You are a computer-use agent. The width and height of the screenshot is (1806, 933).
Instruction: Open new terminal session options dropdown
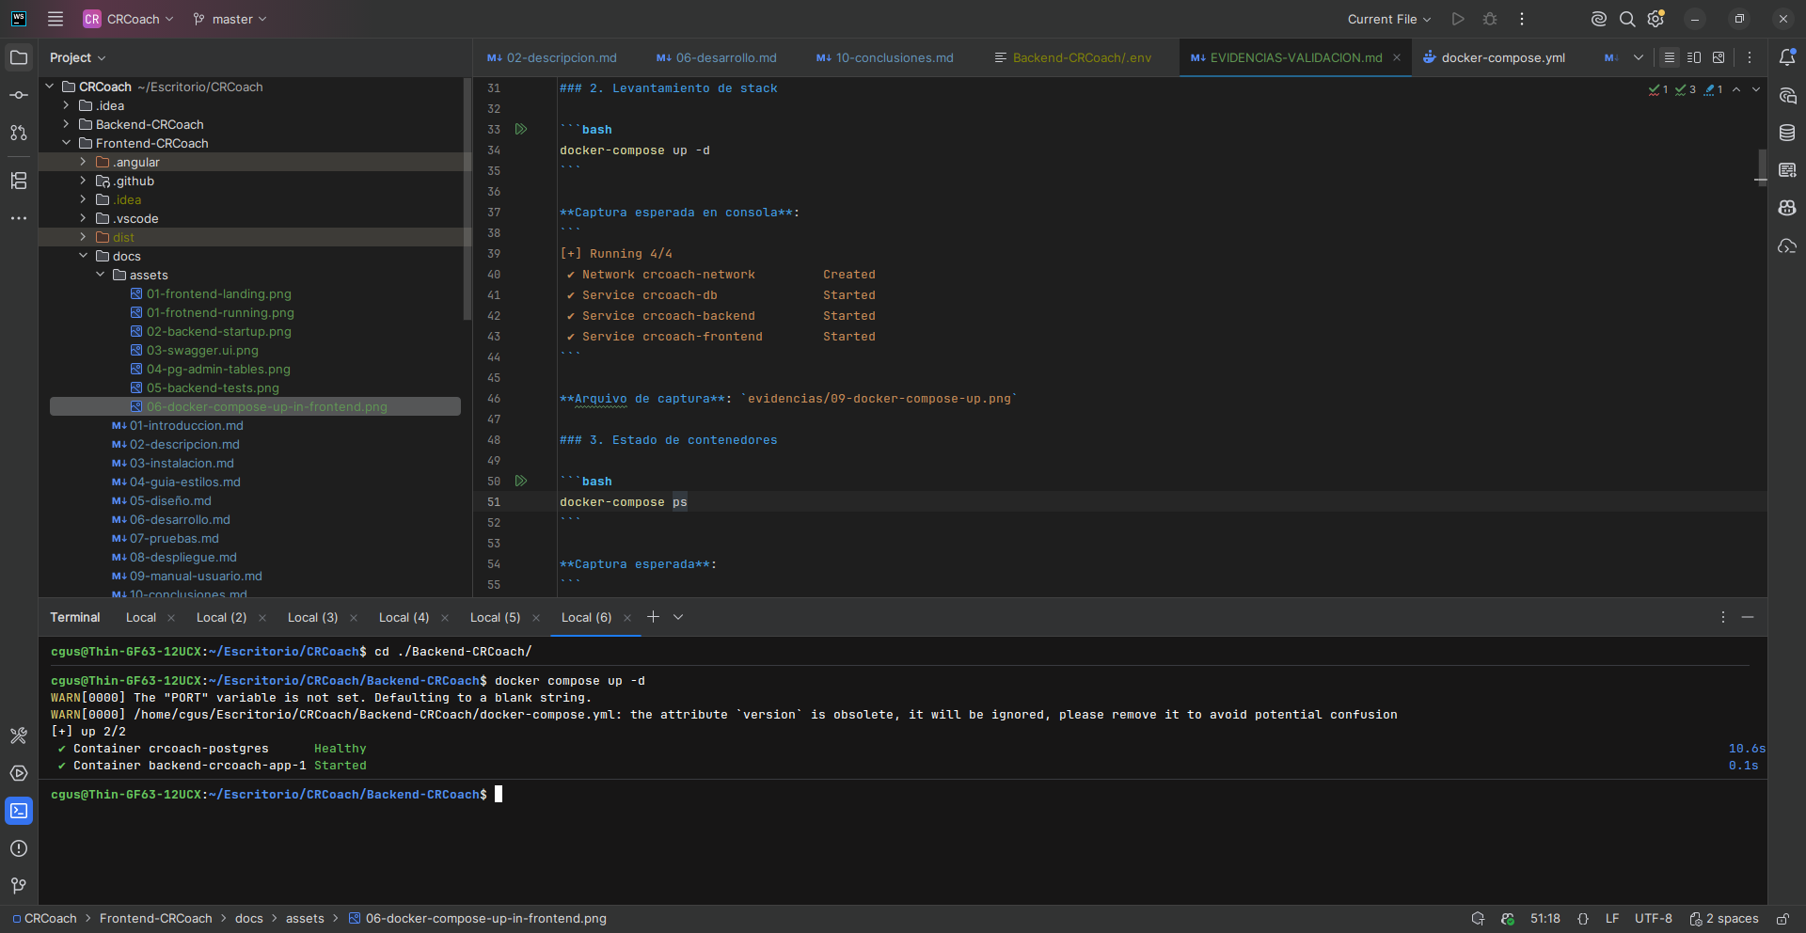pos(678,617)
